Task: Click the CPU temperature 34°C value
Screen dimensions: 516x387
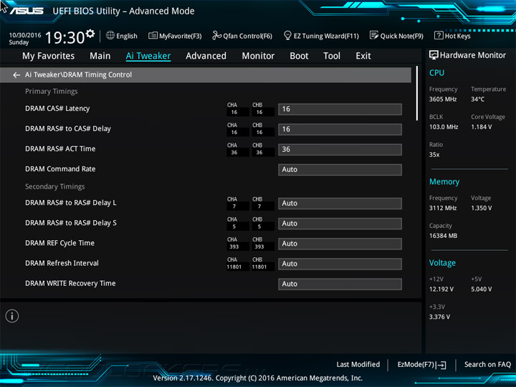Action: click(x=477, y=99)
